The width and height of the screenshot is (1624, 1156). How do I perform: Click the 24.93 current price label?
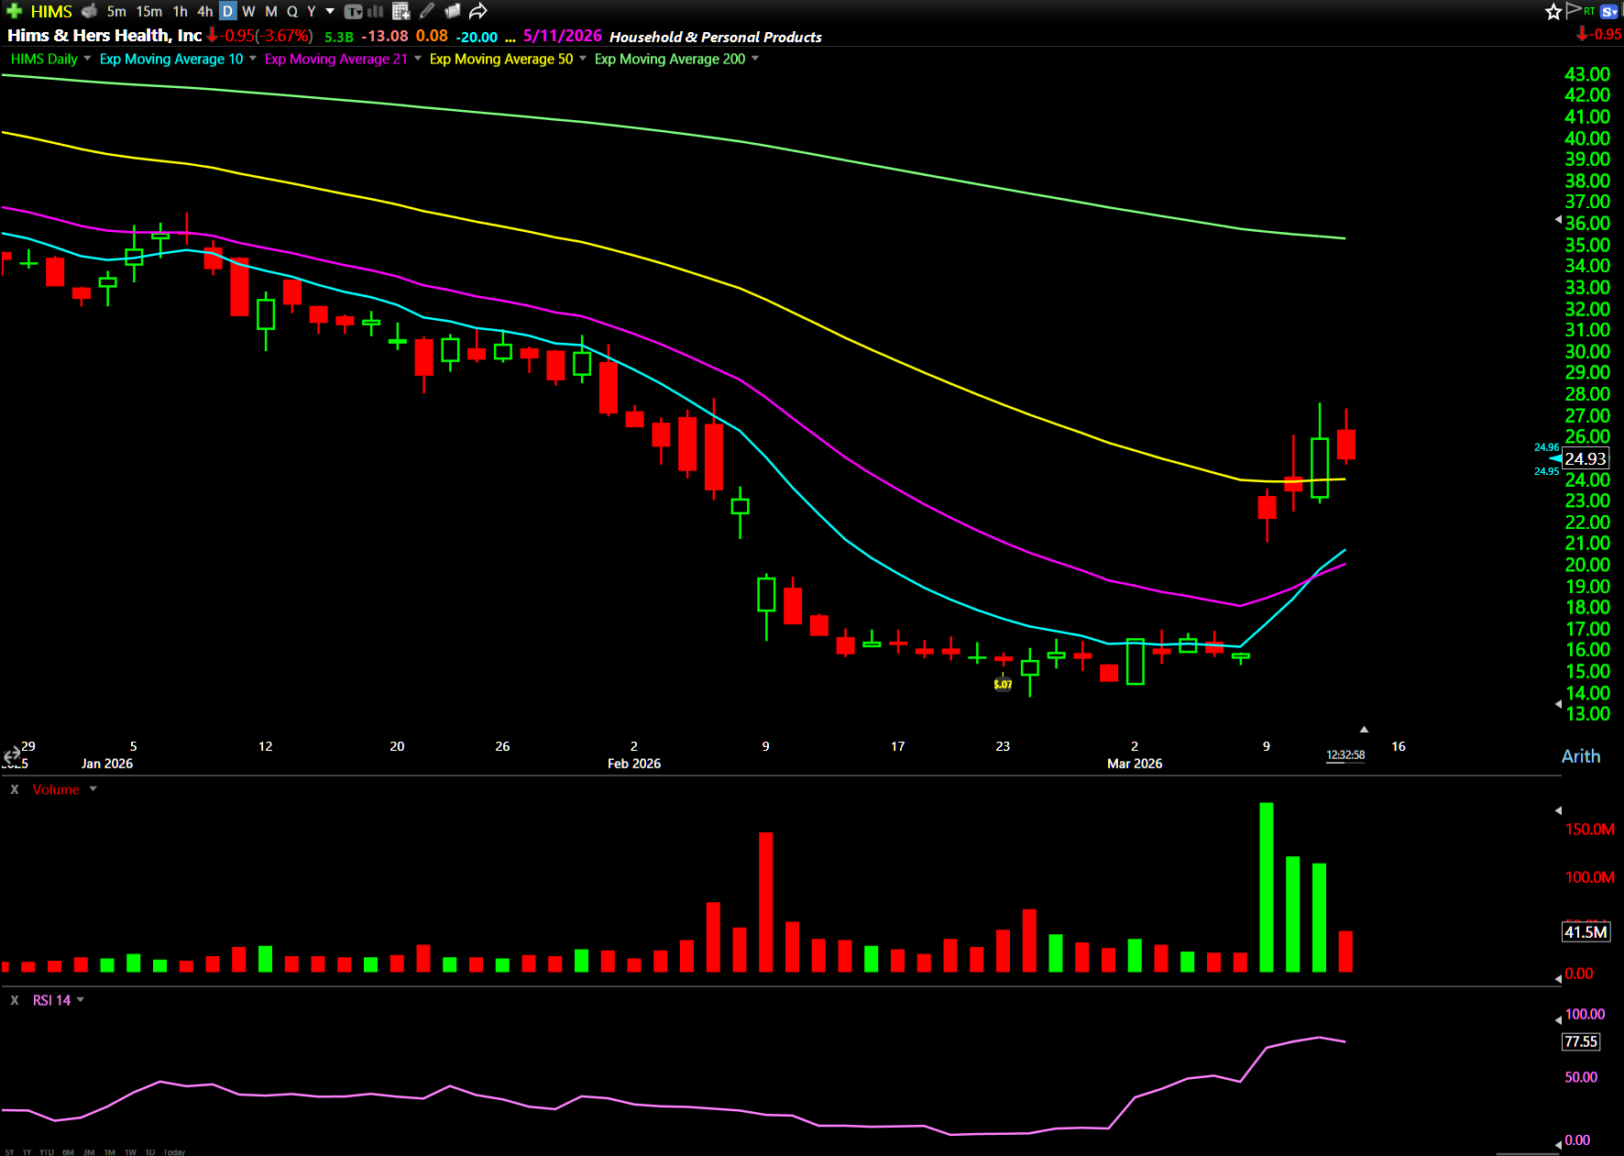(x=1585, y=458)
